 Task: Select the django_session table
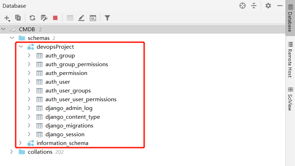pos(65,134)
